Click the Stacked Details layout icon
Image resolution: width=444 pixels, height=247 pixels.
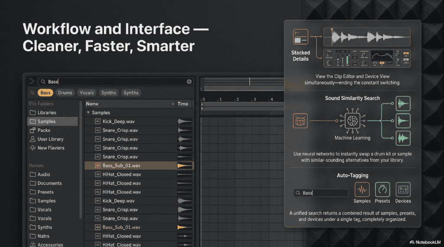point(300,37)
